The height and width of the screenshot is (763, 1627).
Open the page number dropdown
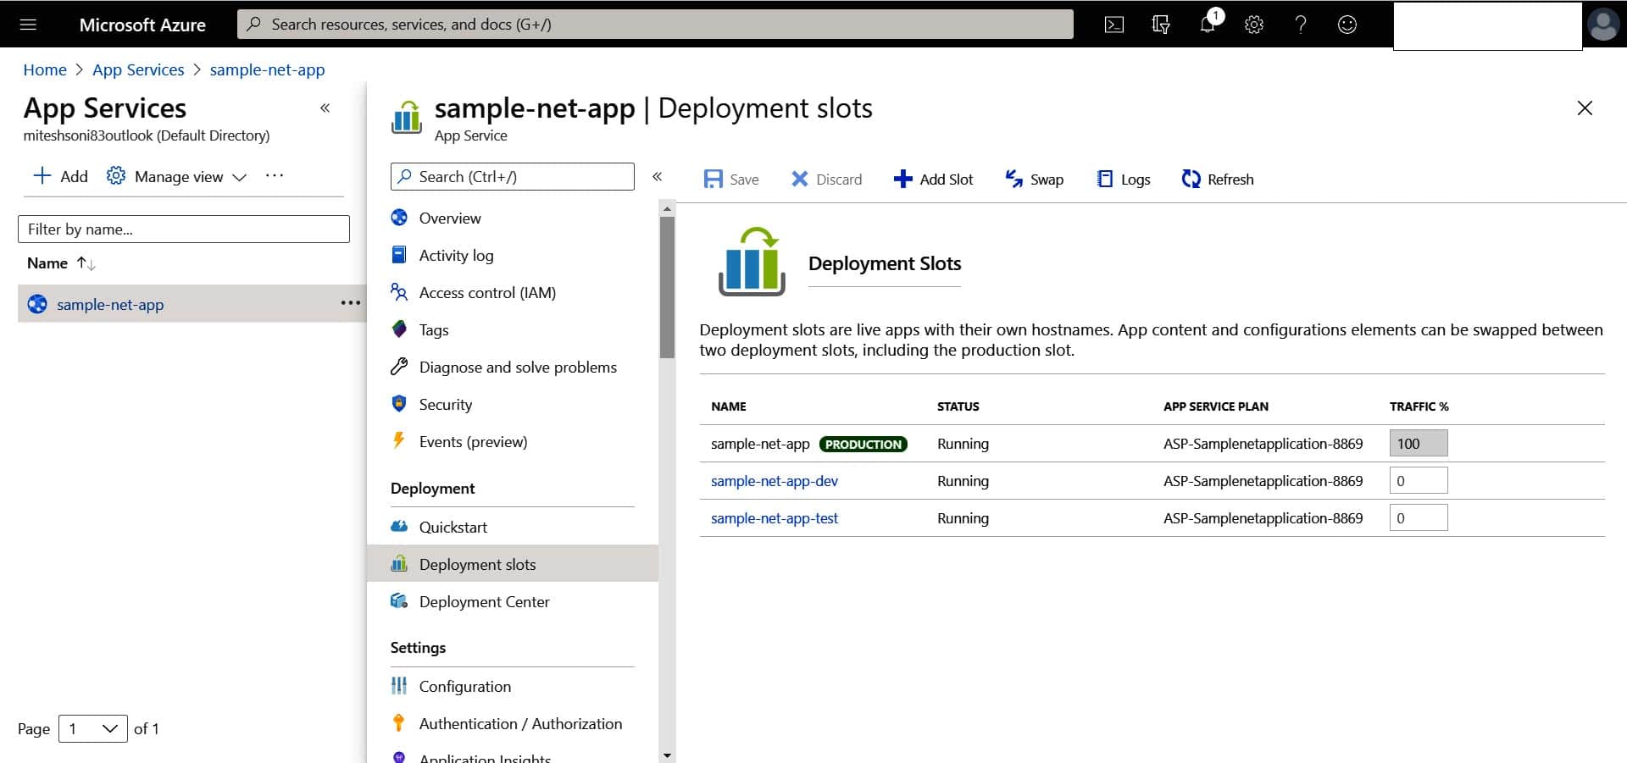pos(92,728)
